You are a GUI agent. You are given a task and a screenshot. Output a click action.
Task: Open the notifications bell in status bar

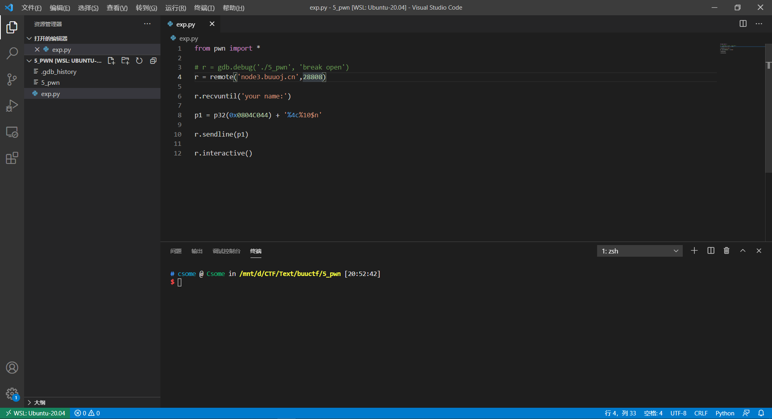[761, 413]
